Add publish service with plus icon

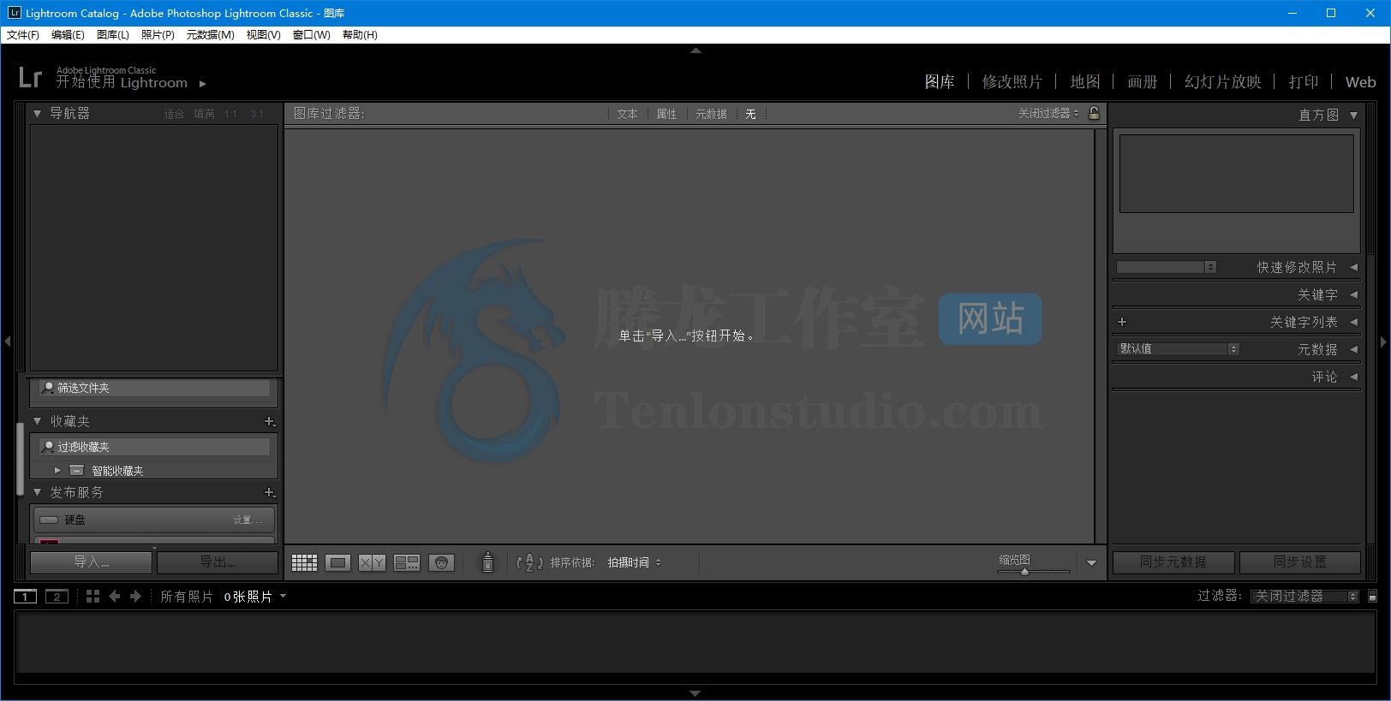point(270,492)
